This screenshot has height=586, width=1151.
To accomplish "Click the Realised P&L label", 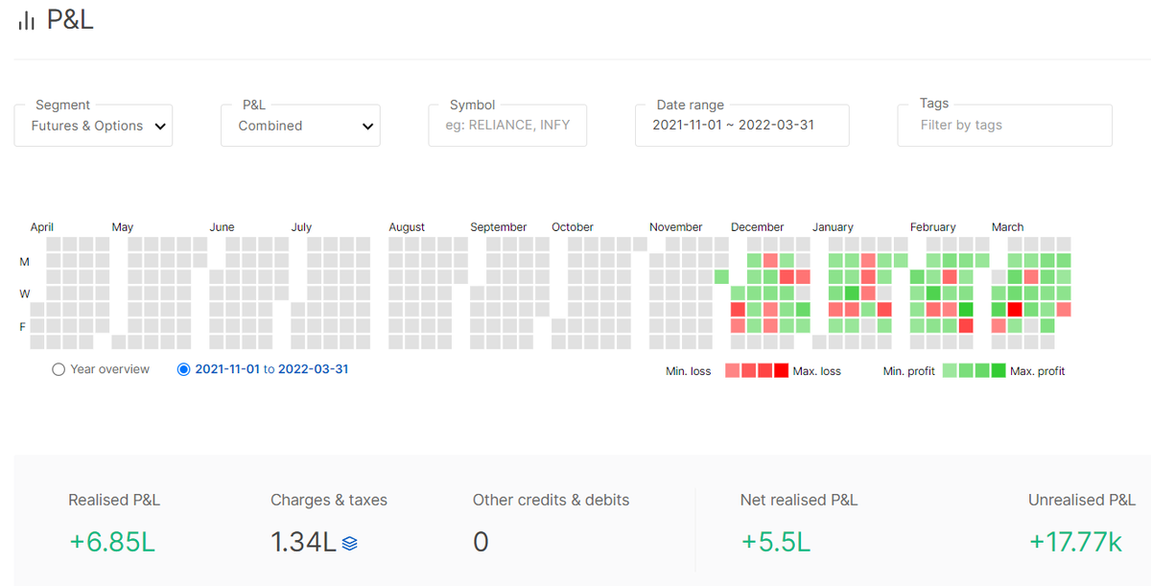I will [114, 500].
